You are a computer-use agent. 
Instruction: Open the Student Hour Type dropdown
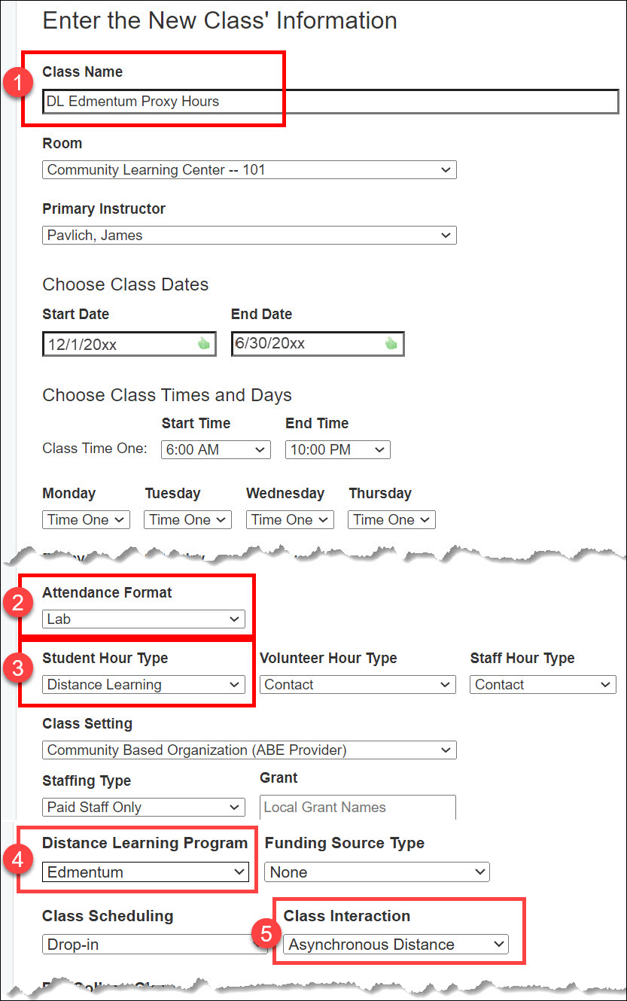pyautogui.click(x=143, y=685)
